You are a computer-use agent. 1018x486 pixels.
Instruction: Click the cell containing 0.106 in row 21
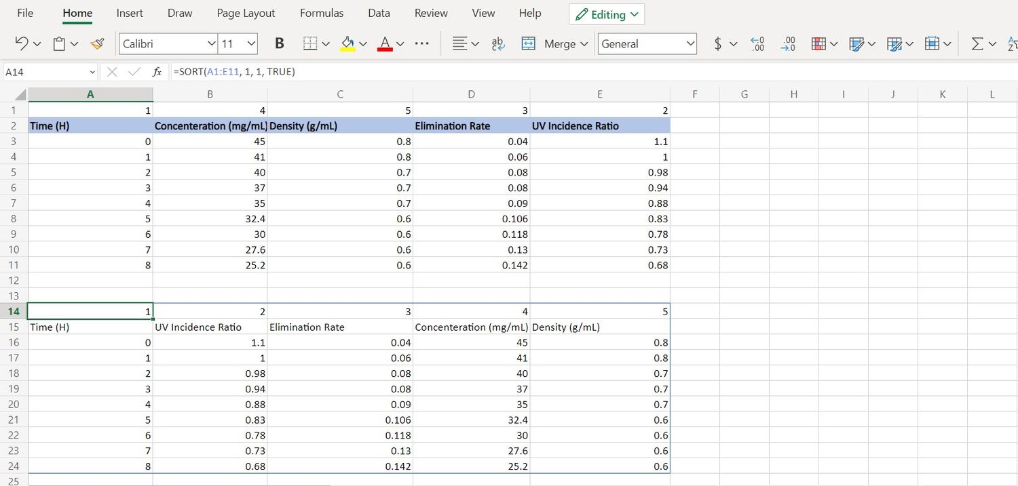(340, 420)
